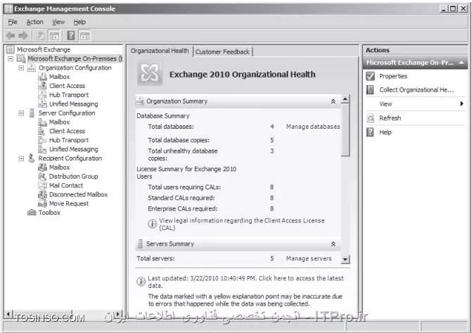Collapse Organization Configuration tree branch
Image resolution: width=472 pixels, height=333 pixels.
[21, 68]
